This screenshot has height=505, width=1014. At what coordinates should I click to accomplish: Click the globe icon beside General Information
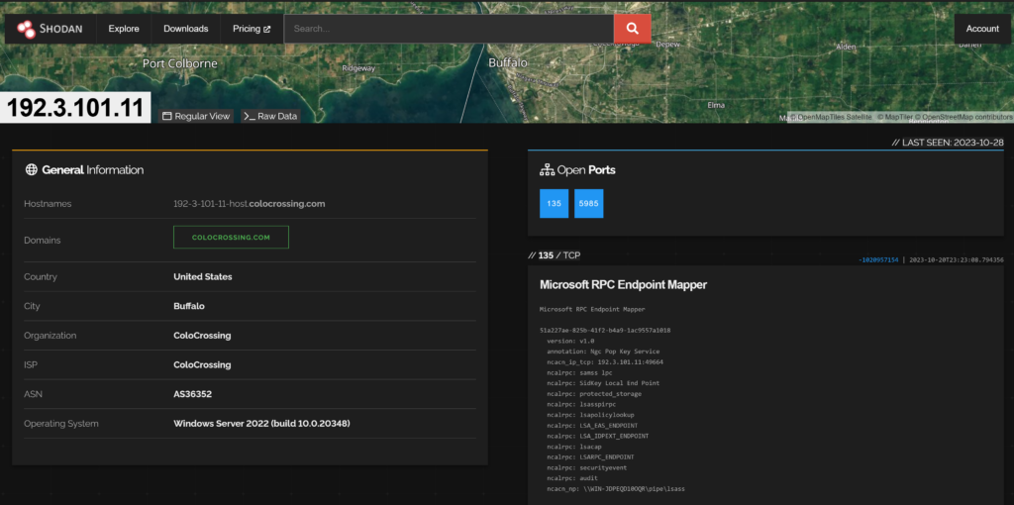pos(31,170)
